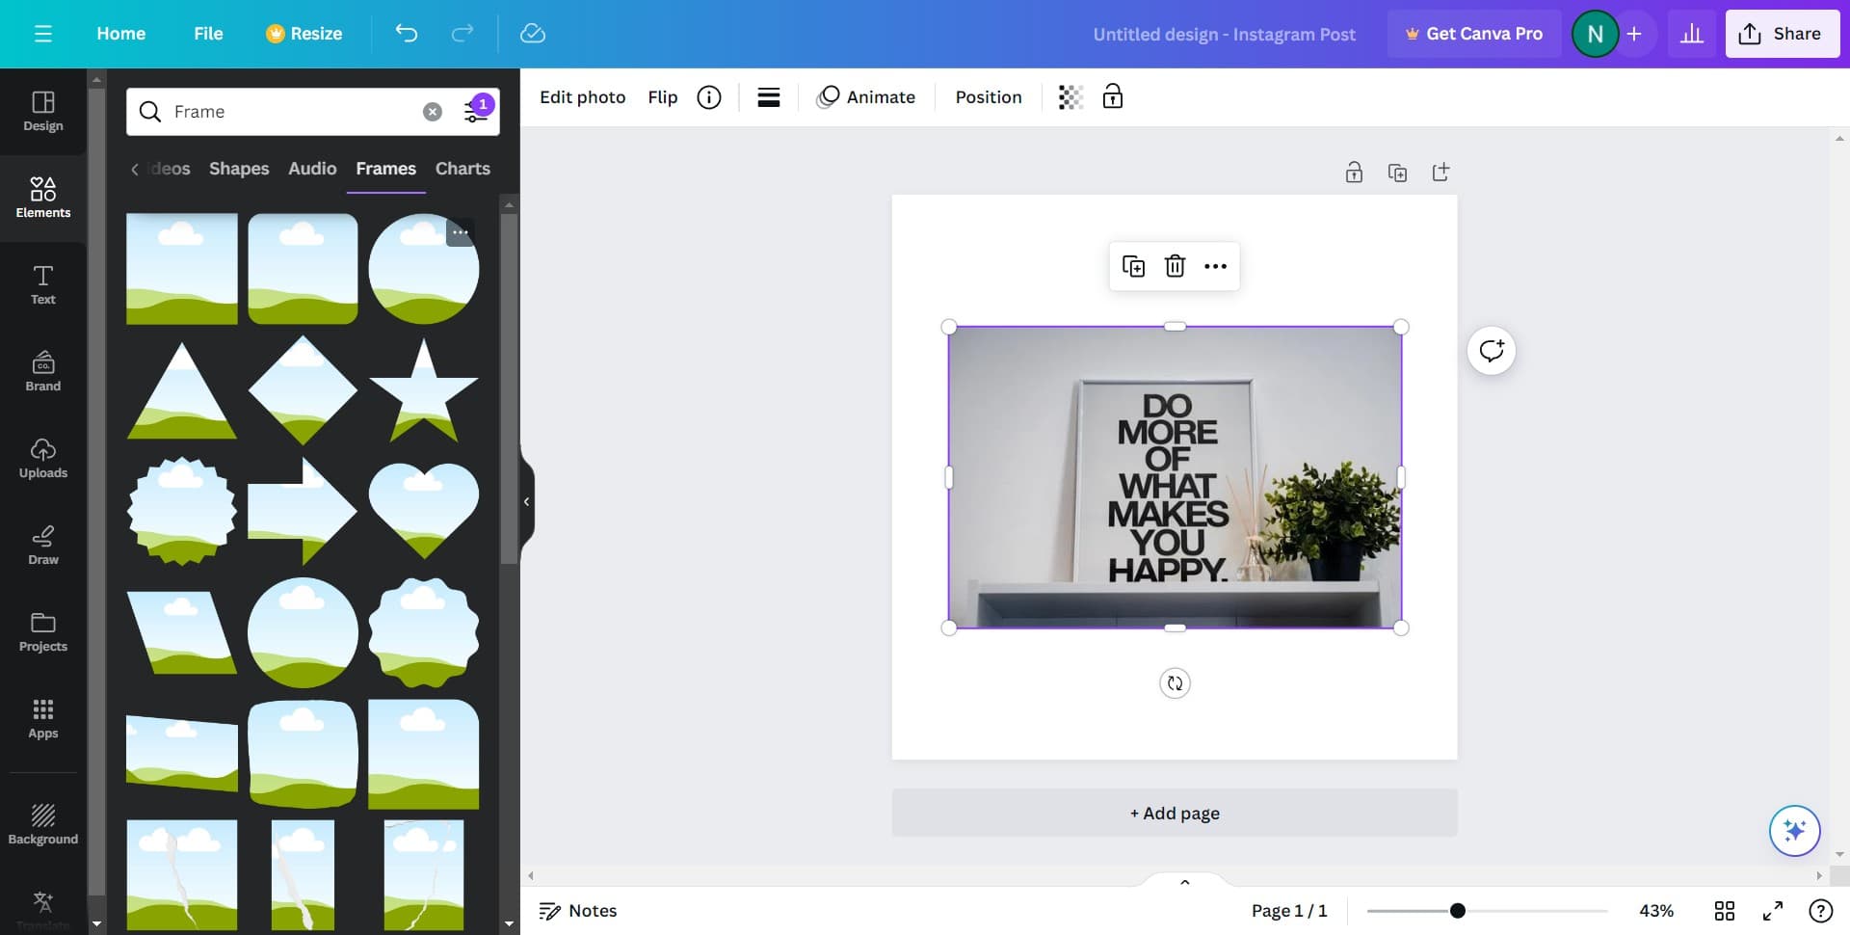Open the image info icon
The image size is (1850, 935).
coord(709,97)
